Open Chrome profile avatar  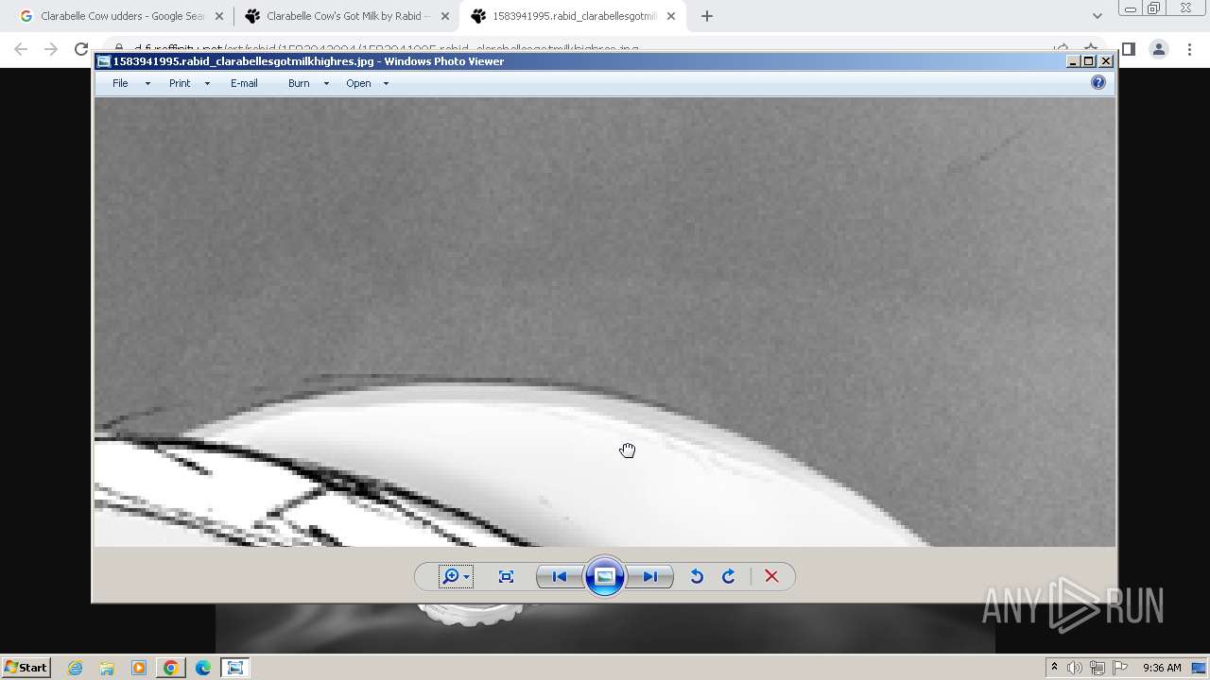(x=1158, y=49)
